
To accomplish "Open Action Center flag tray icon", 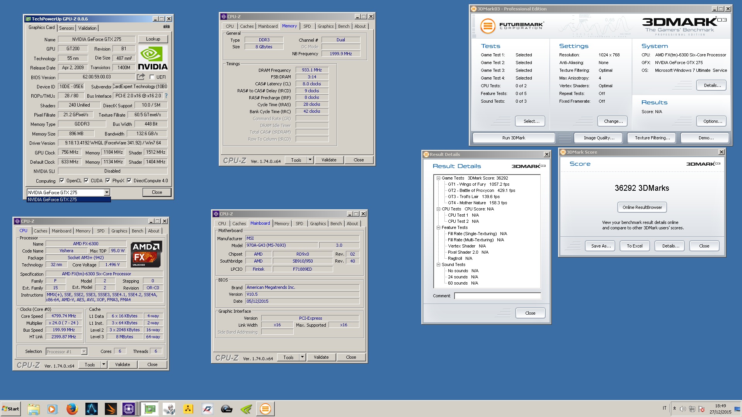I will [701, 409].
